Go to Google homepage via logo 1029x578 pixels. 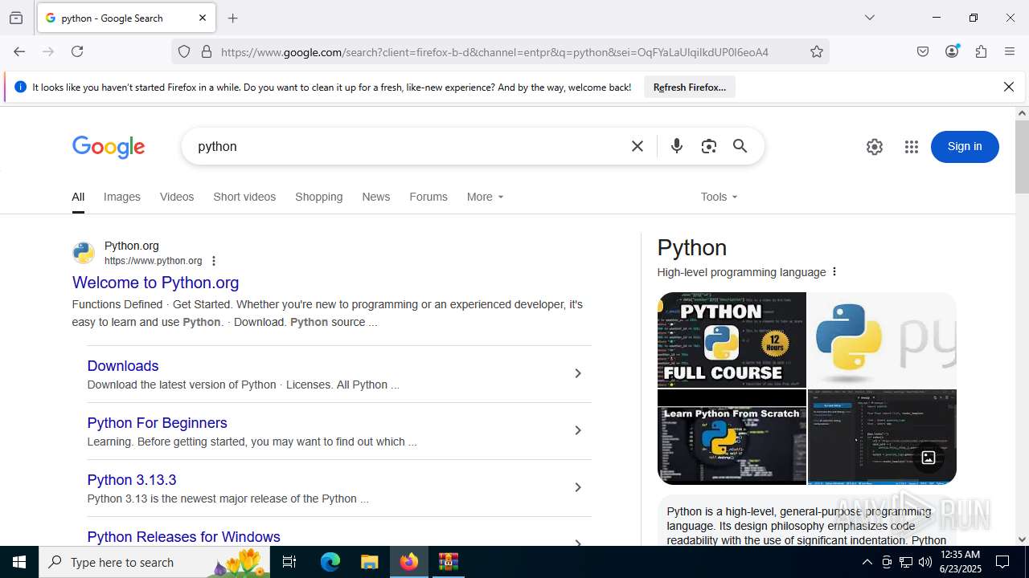[x=109, y=147]
